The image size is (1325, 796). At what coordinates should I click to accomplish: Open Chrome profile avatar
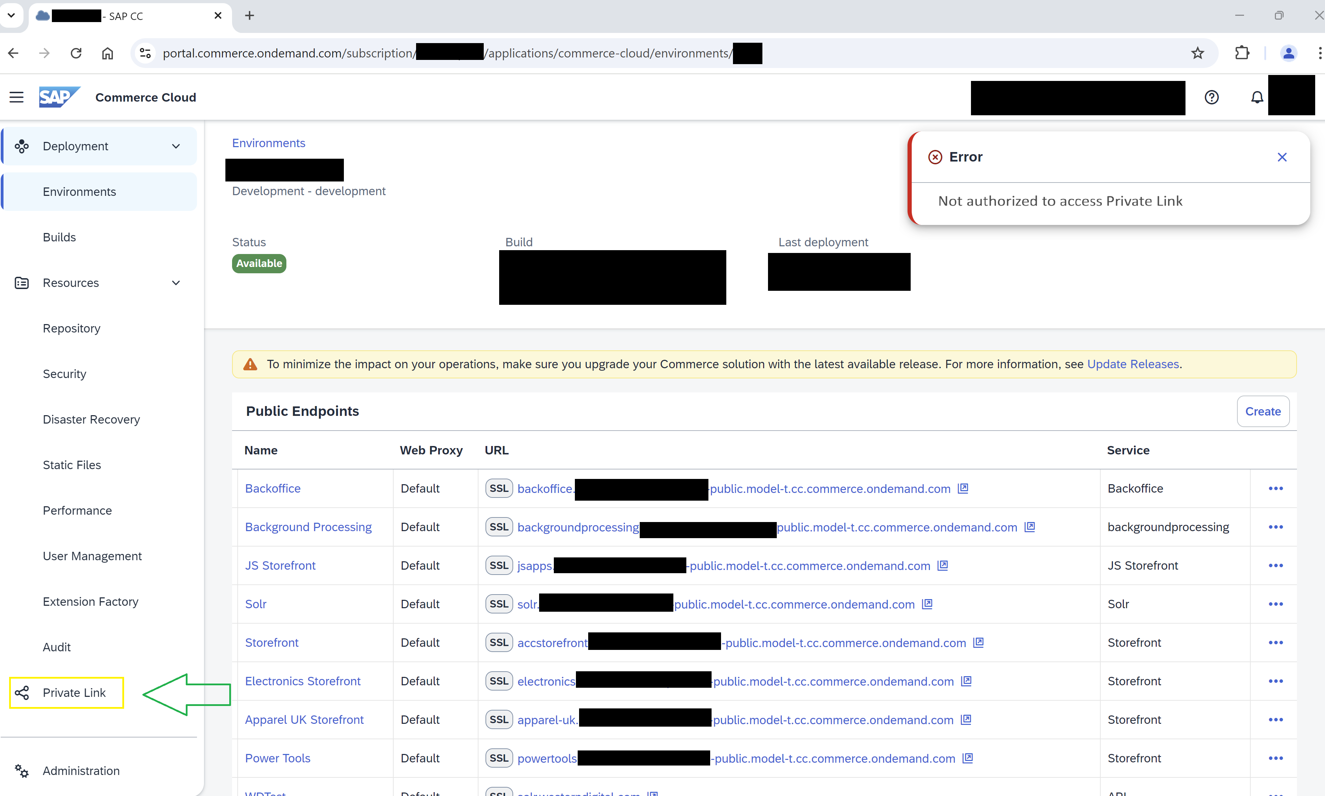click(x=1288, y=53)
